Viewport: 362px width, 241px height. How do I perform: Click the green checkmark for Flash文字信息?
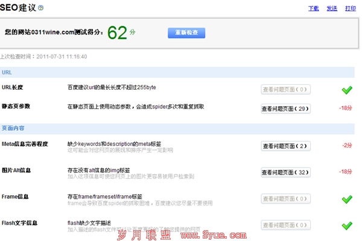click(x=346, y=226)
